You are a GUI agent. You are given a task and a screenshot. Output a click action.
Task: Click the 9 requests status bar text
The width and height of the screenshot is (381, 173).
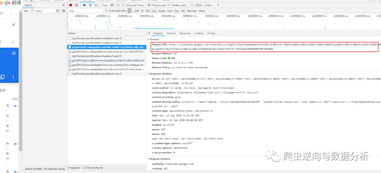(x=74, y=168)
